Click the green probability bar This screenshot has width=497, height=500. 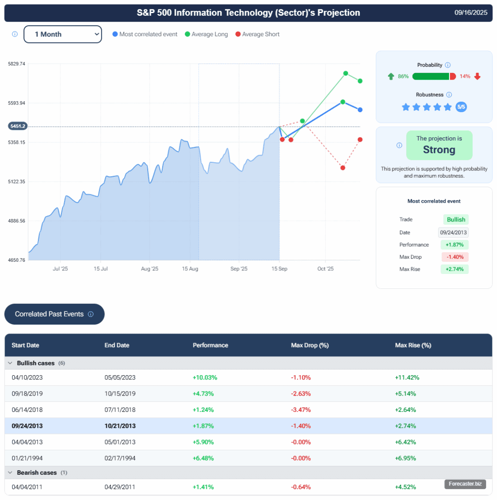click(x=431, y=76)
